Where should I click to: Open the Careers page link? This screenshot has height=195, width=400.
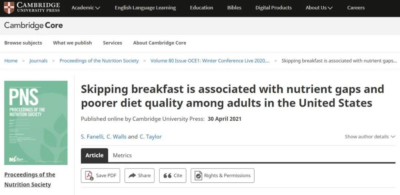pos(356,8)
